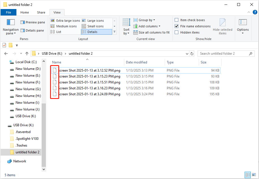Enable showing Hidden items
Screen dimensions: 259x179
tap(187, 32)
